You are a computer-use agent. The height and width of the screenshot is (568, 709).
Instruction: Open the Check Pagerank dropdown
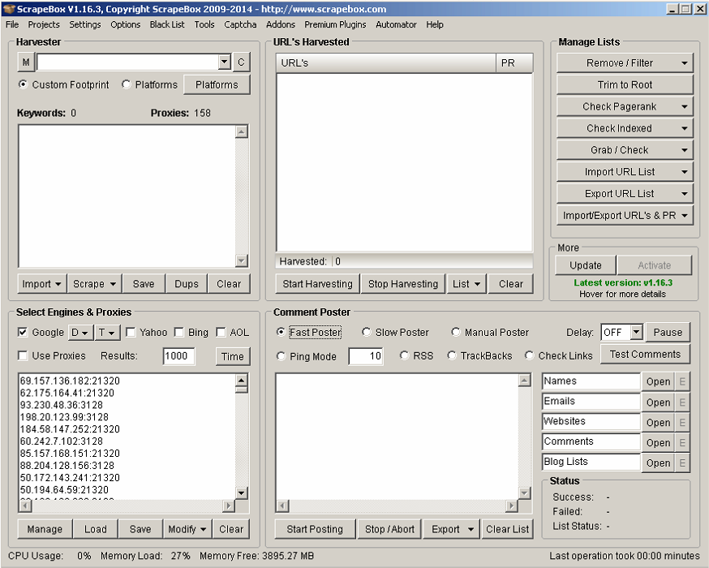[x=625, y=107]
